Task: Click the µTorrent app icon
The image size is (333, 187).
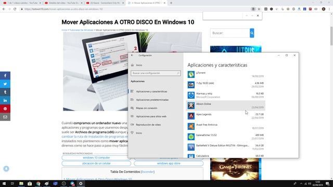Action: (191, 74)
